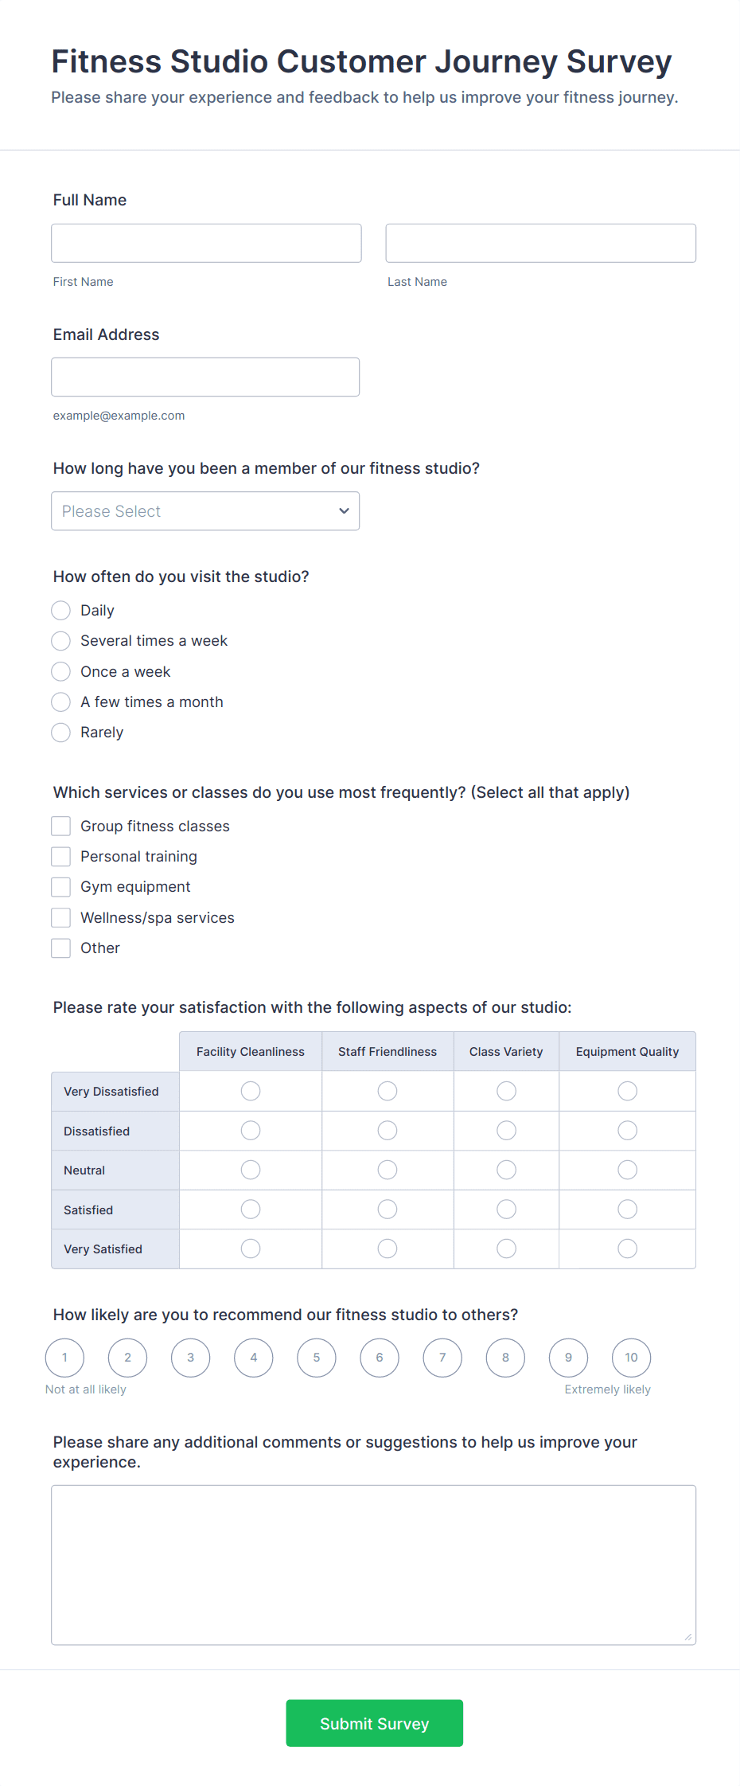Mark Class Variety as Dissatisfied
This screenshot has height=1786, width=740.
click(x=506, y=1131)
